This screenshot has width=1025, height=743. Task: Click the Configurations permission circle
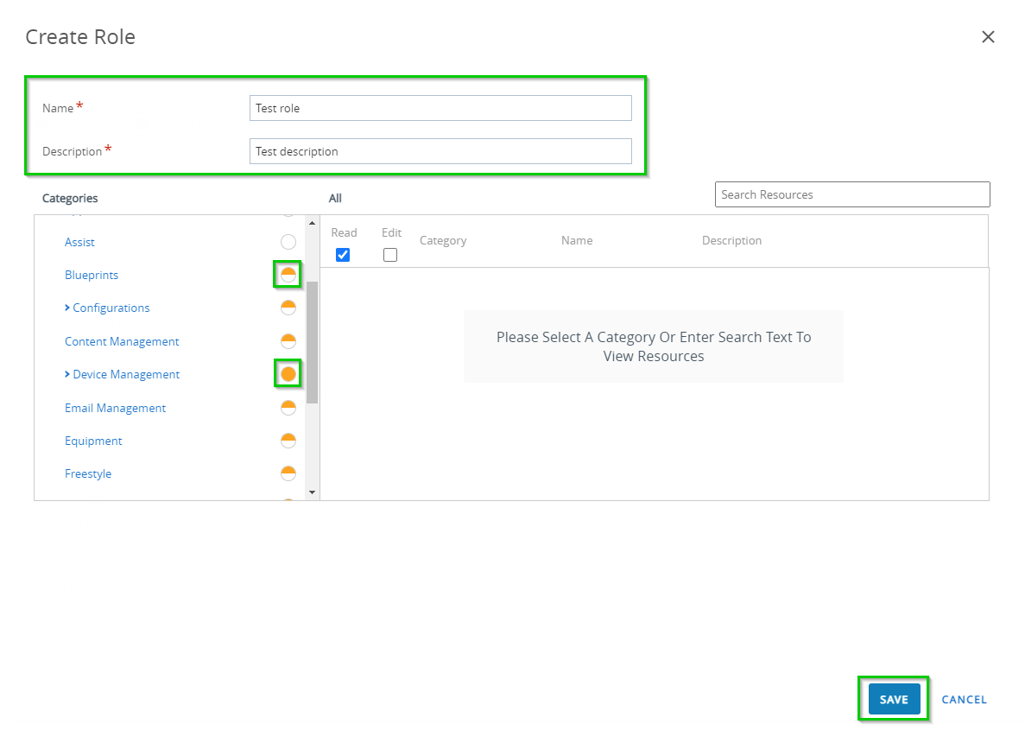288,307
